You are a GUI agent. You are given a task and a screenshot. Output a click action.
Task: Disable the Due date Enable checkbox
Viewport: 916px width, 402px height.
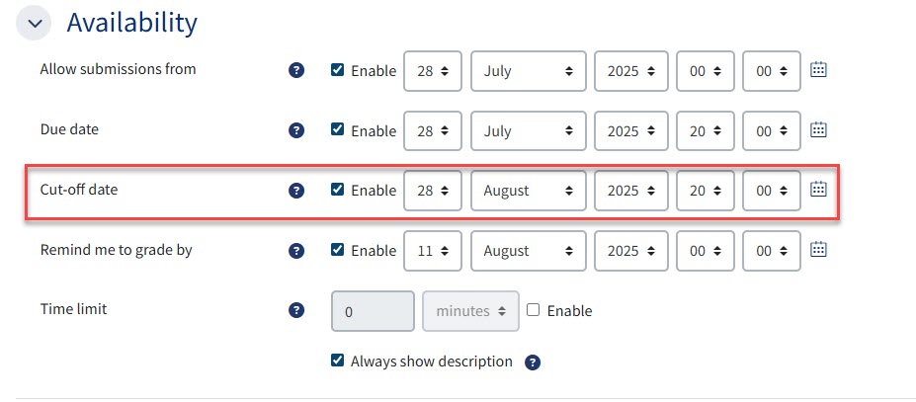click(x=338, y=130)
